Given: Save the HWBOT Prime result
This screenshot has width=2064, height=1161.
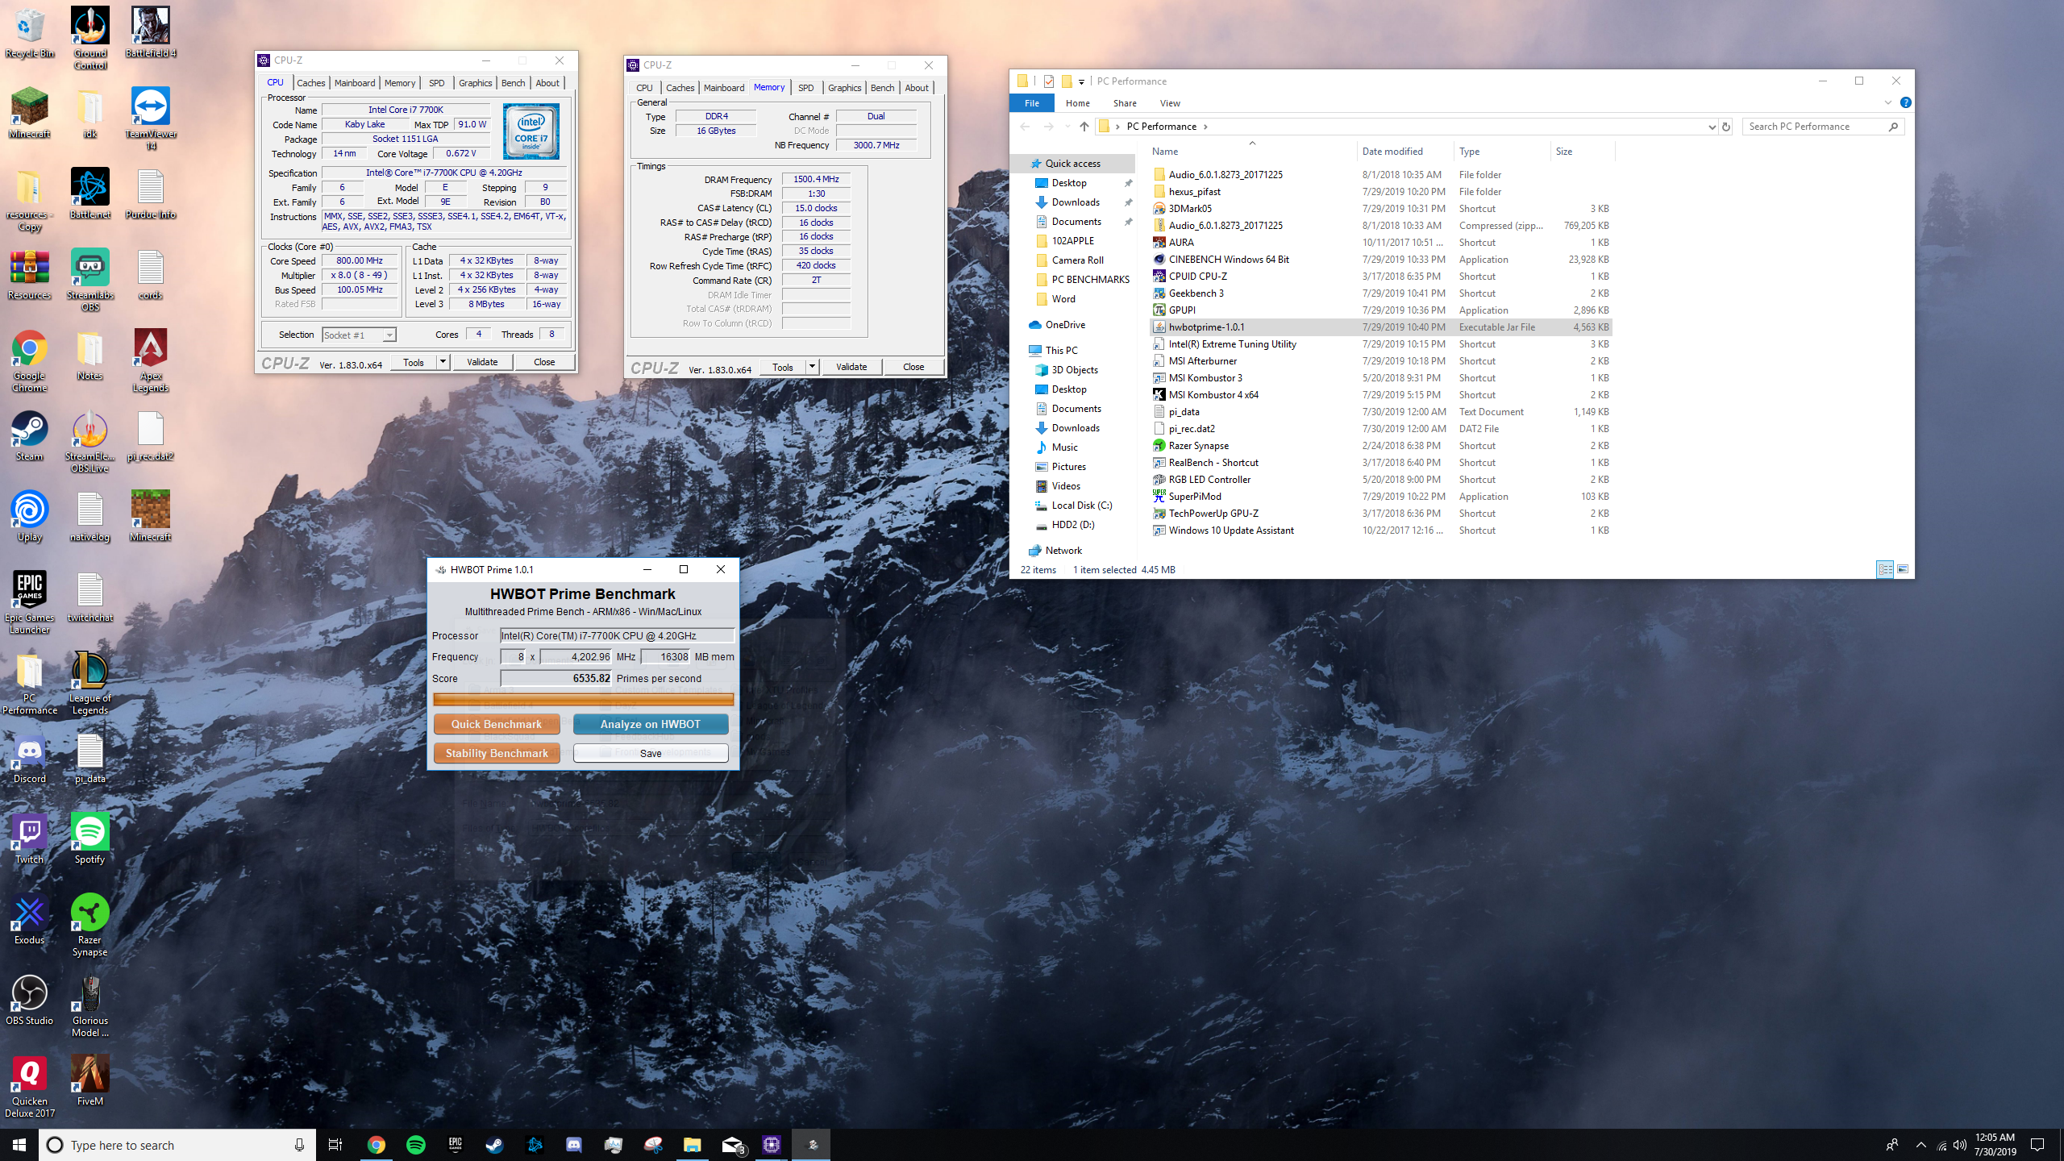Looking at the screenshot, I should tap(650, 753).
